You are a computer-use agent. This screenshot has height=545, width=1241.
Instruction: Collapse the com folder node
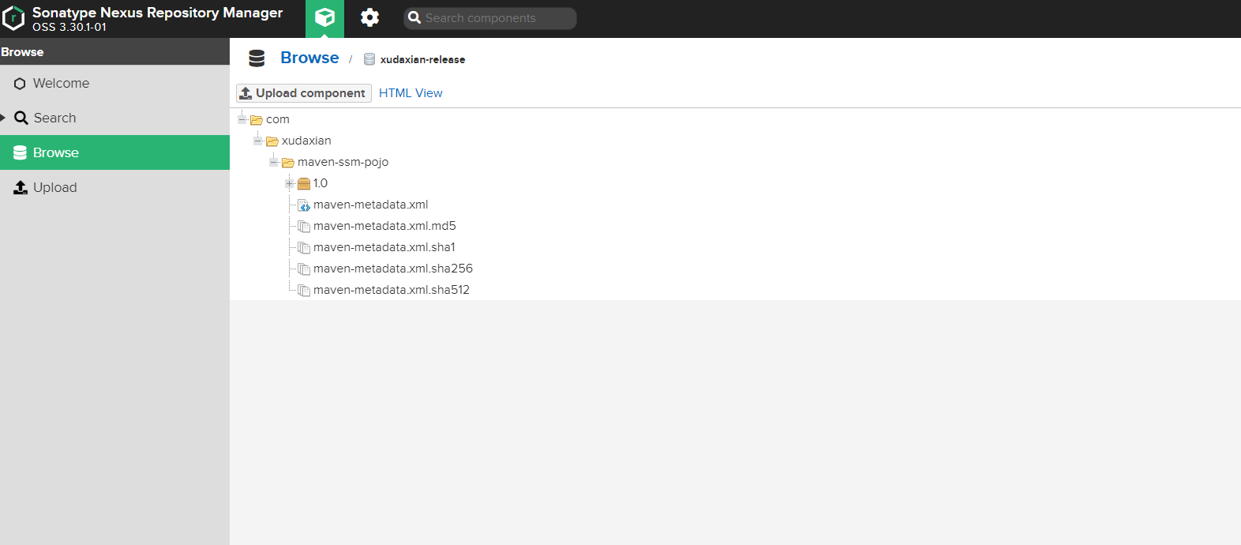pyautogui.click(x=242, y=118)
